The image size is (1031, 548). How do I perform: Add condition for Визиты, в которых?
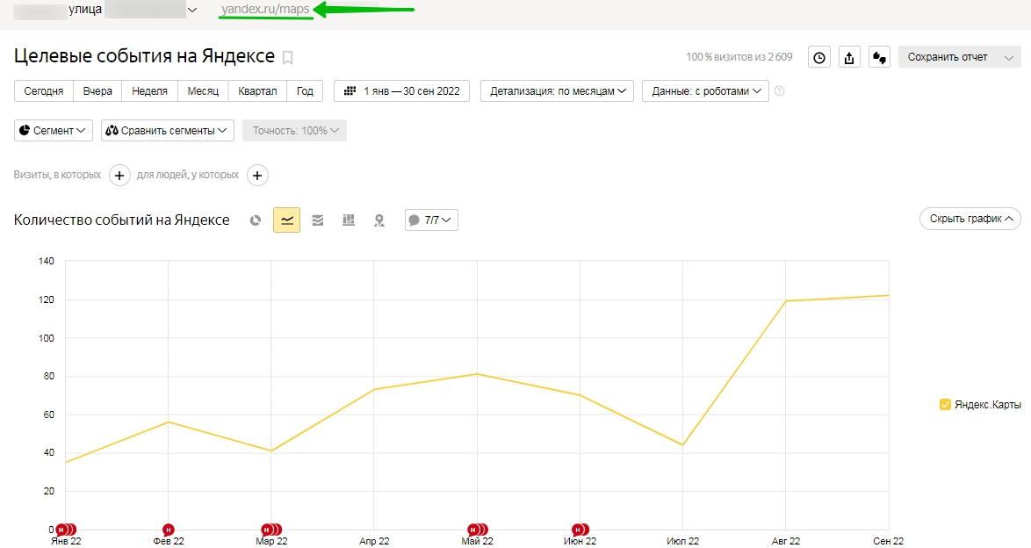point(119,175)
